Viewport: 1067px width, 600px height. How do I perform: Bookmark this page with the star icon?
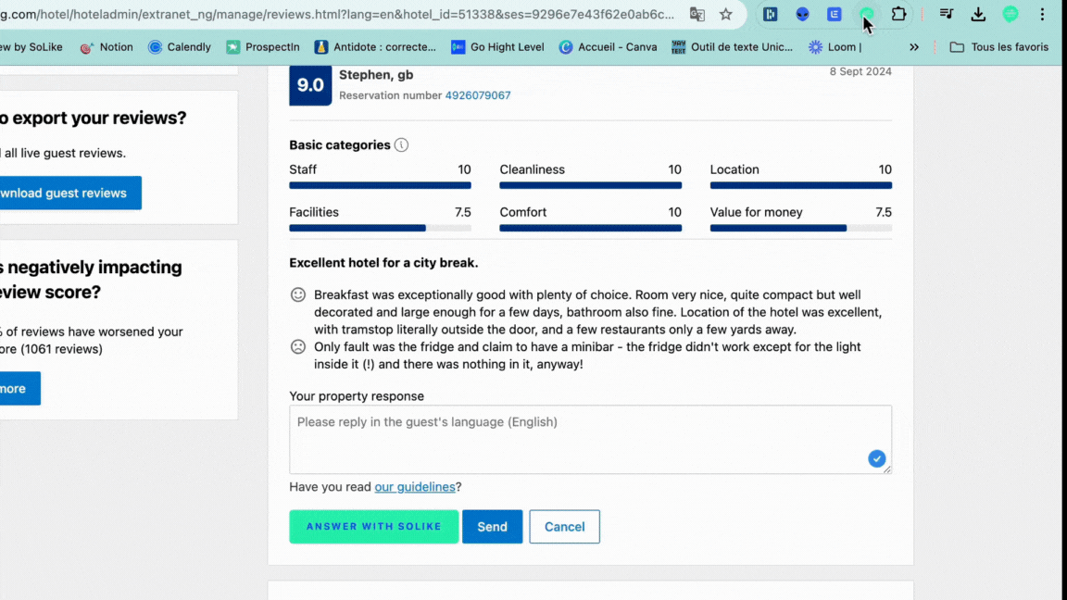tap(726, 15)
